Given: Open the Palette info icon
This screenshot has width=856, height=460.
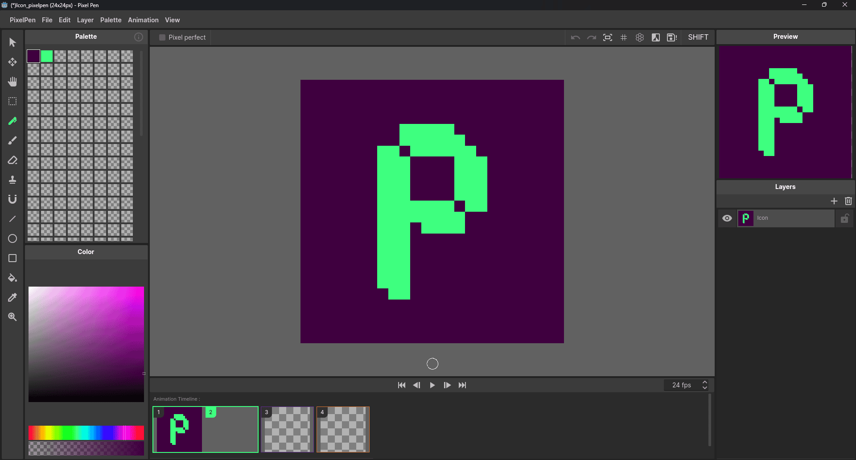Looking at the screenshot, I should 139,37.
